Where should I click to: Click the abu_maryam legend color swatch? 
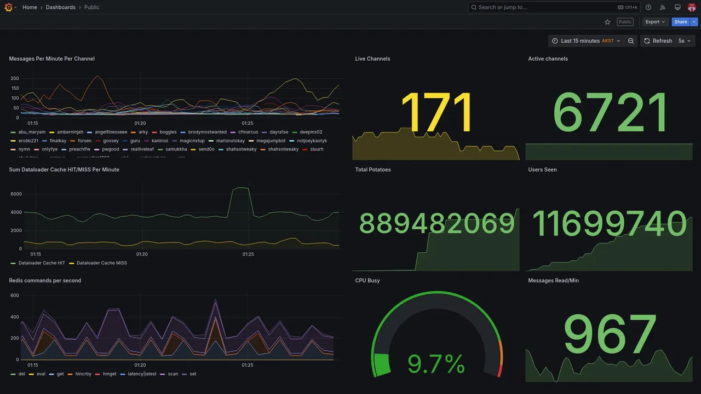click(x=13, y=132)
